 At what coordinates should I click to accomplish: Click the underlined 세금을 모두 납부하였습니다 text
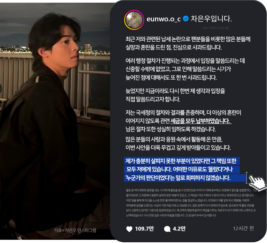[201, 121]
